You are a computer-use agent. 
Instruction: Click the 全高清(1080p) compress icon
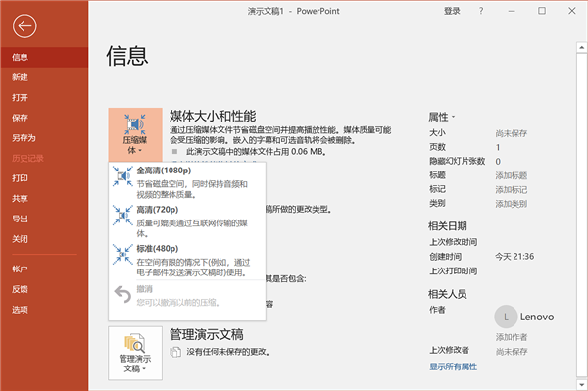(x=122, y=175)
